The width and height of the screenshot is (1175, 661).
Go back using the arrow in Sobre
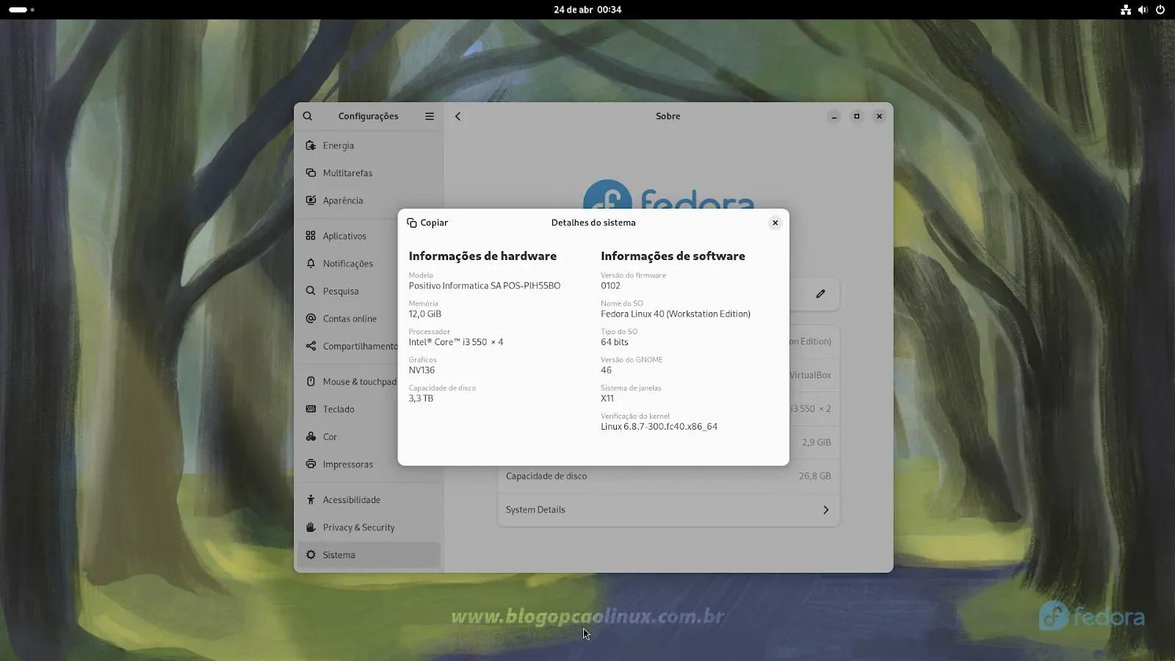click(458, 116)
